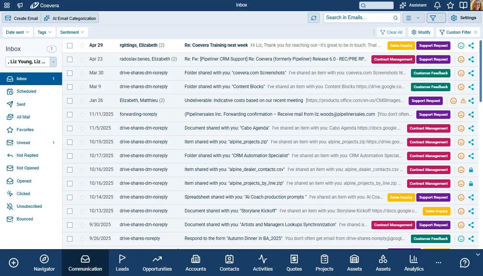Open the apps grid menu icon
Screen dimensions: 483x276
pyautogui.click(x=7, y=5)
